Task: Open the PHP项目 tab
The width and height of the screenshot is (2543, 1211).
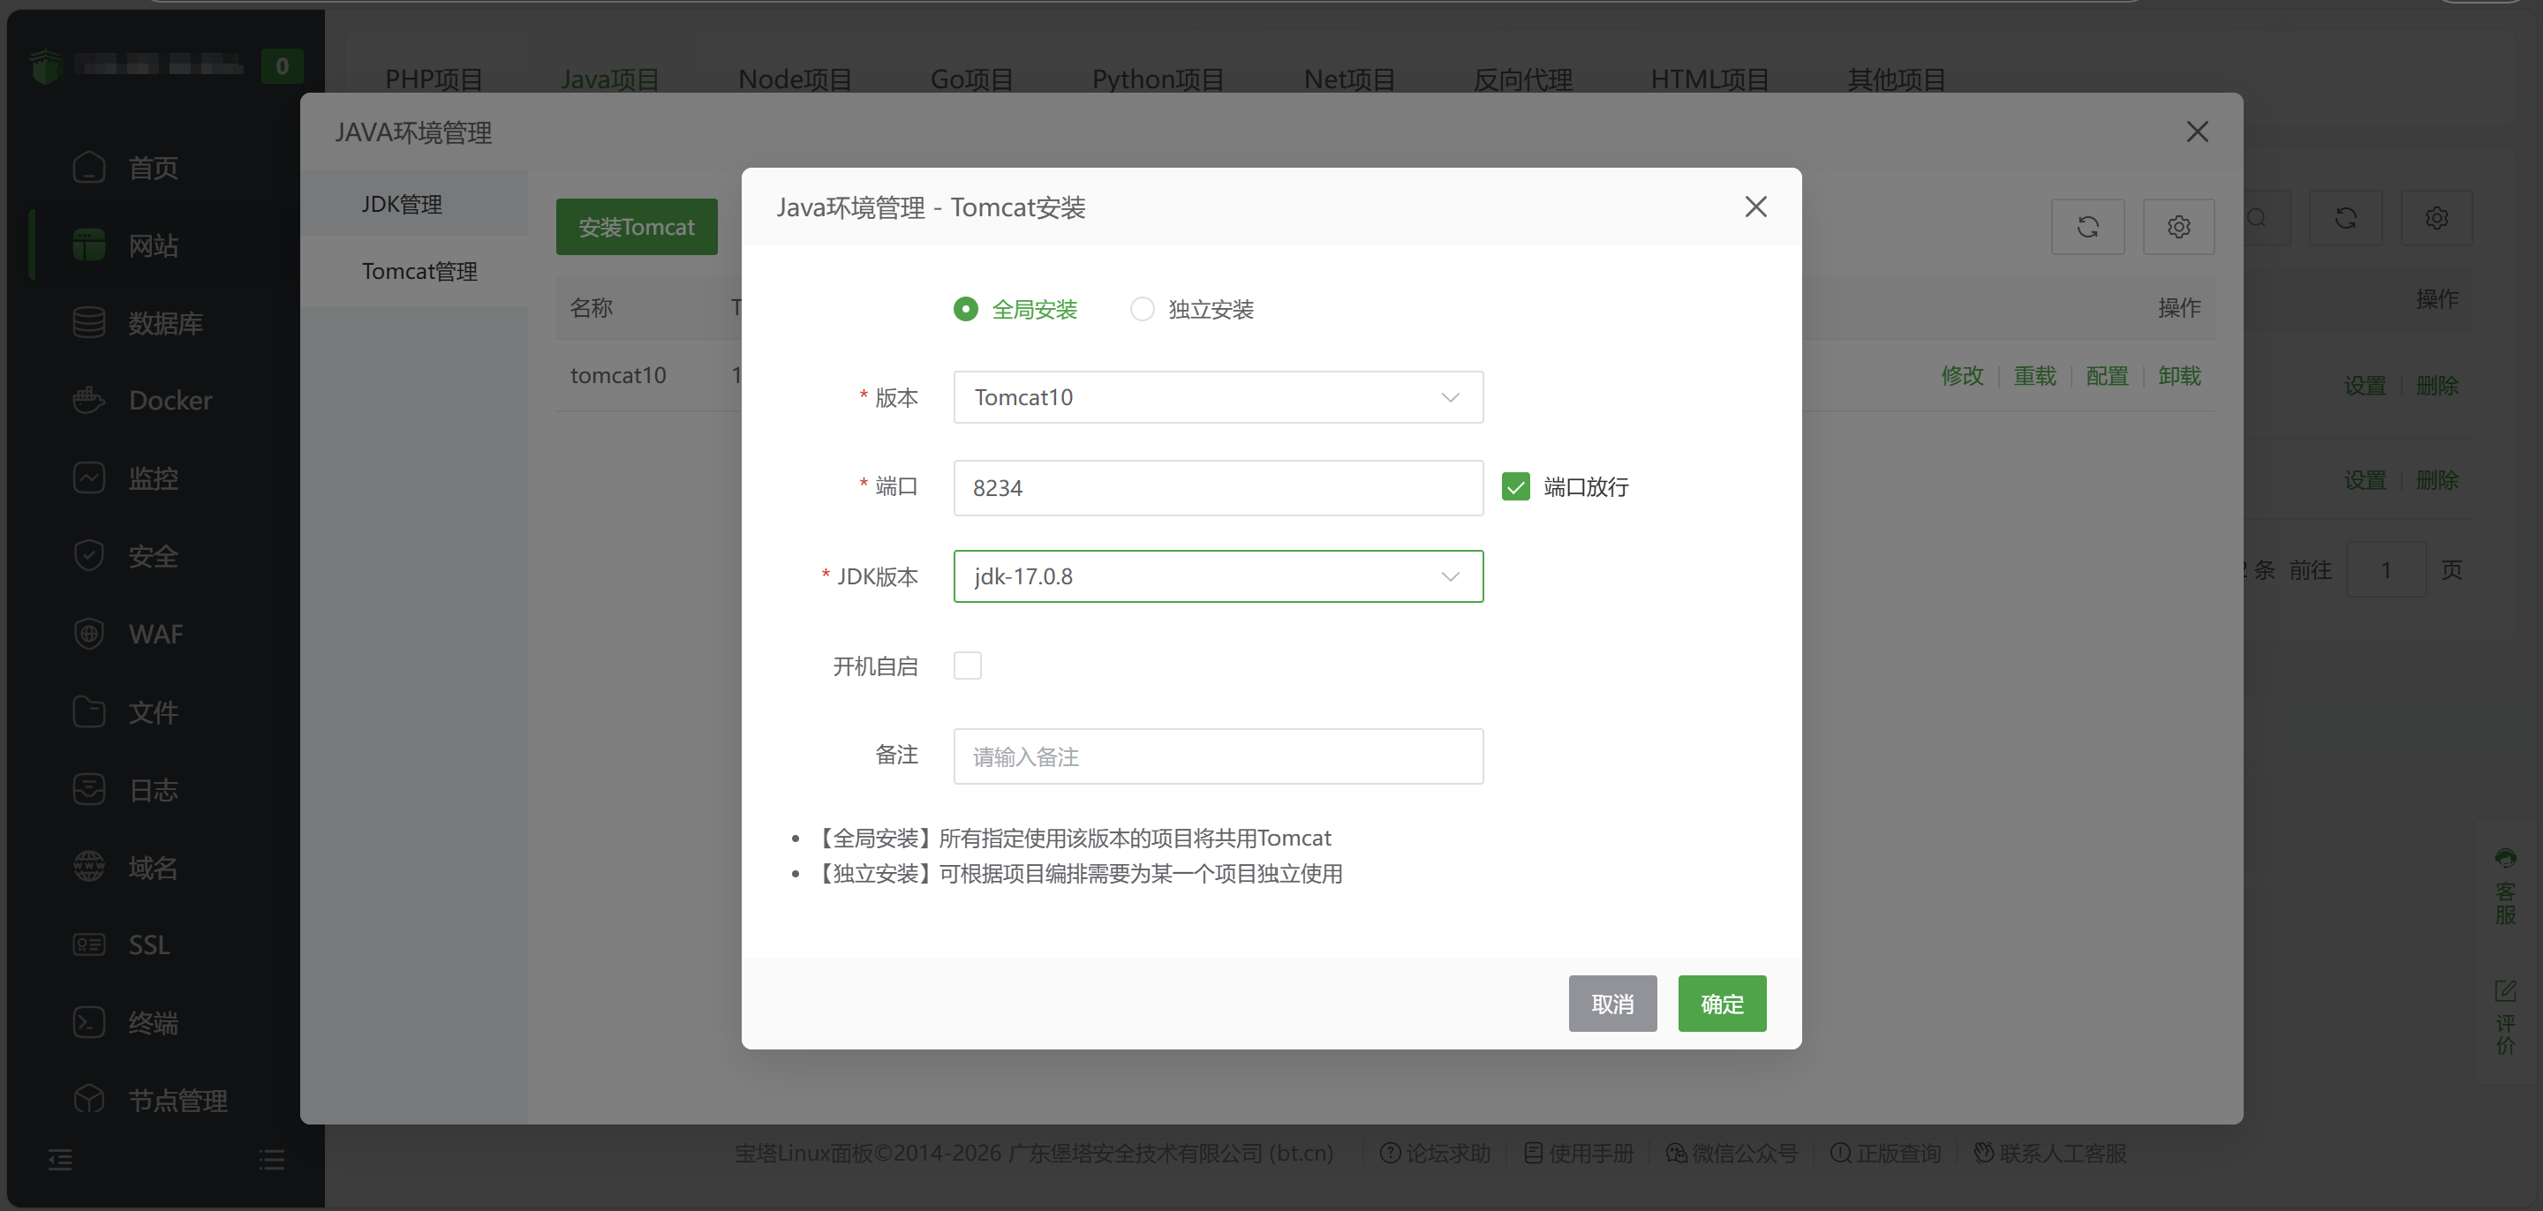Action: click(x=434, y=79)
